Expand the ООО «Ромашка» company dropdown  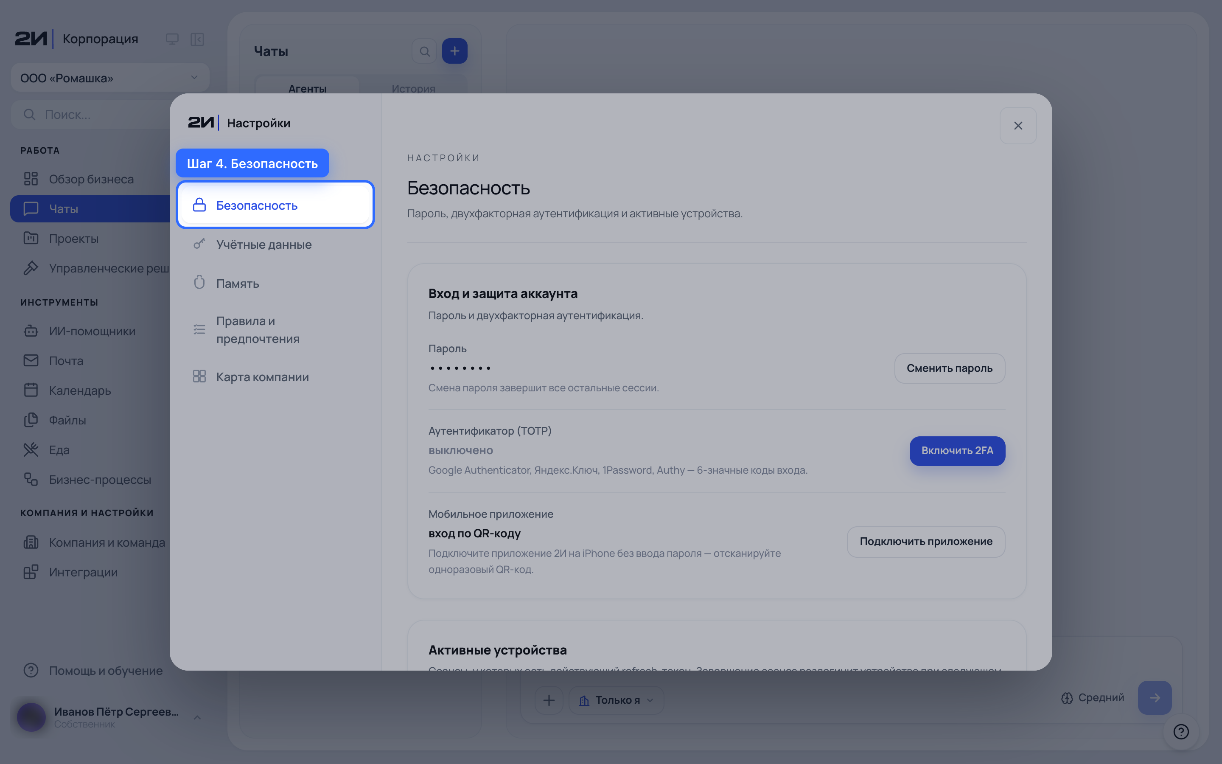click(x=110, y=78)
